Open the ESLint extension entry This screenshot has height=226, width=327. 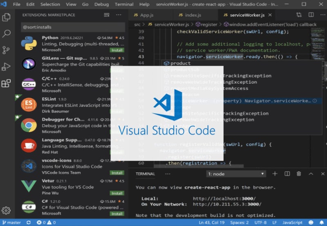tap(72, 105)
